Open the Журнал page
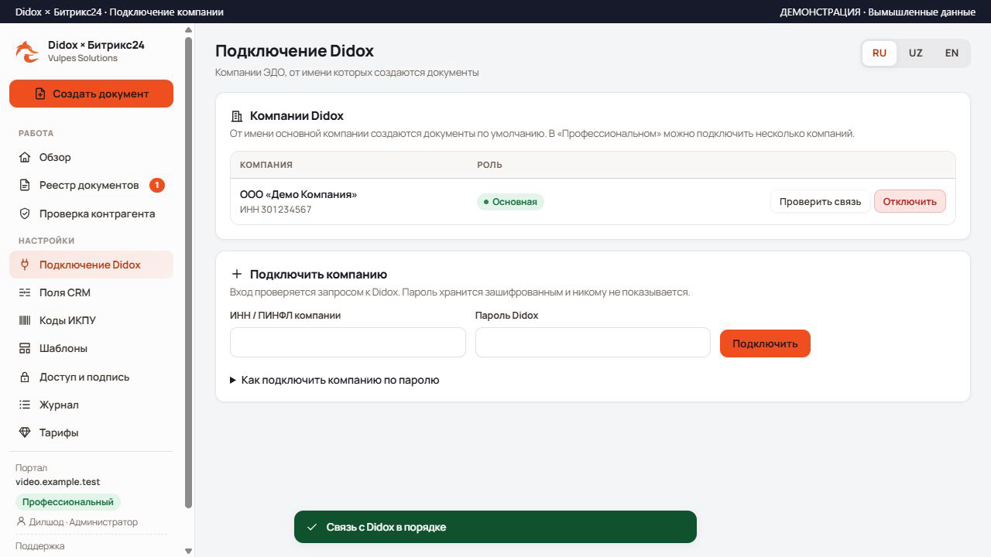The image size is (991, 557). [91, 405]
